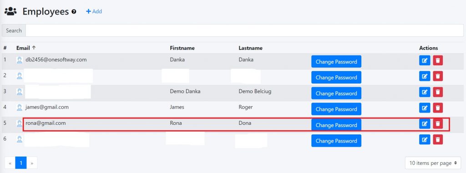Delete the rona@gmail.com employee record
The height and width of the screenshot is (173, 466).
pos(438,124)
